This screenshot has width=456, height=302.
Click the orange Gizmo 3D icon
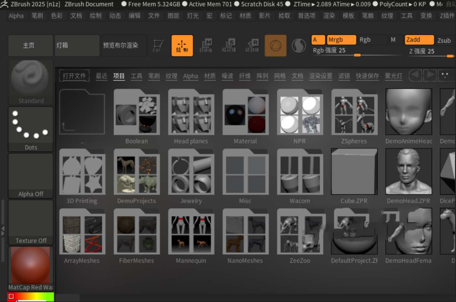tap(275, 46)
